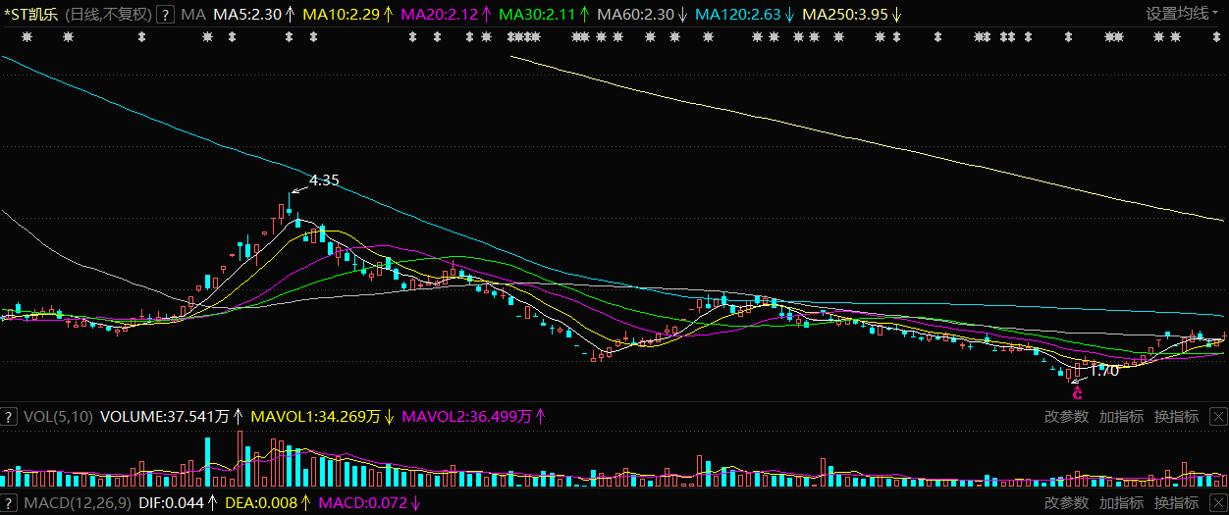The width and height of the screenshot is (1229, 515).
Task: Select the MA30:2.11 readout
Action: (x=538, y=14)
